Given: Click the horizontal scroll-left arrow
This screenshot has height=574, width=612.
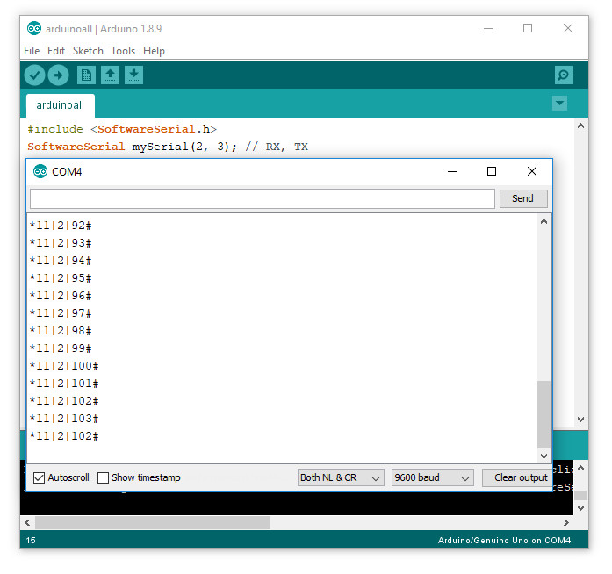Looking at the screenshot, I should click(27, 522).
